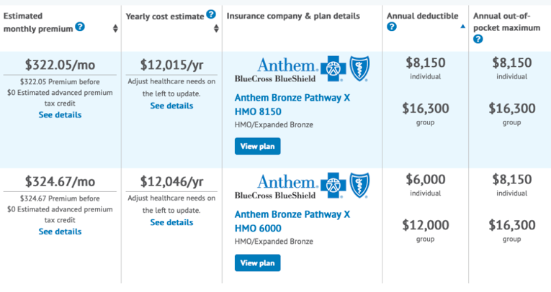The height and width of the screenshot is (292, 551).
Task: Click Annual out-of-pocket maximum column header
Action: 506,22
